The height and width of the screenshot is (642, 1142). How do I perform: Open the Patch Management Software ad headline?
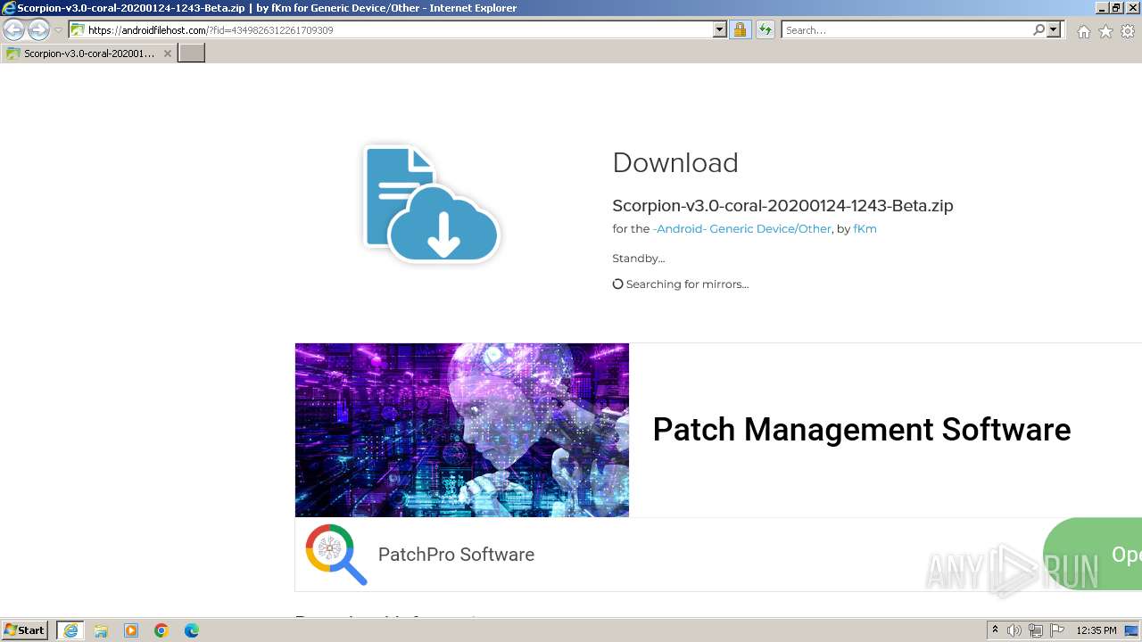[861, 430]
